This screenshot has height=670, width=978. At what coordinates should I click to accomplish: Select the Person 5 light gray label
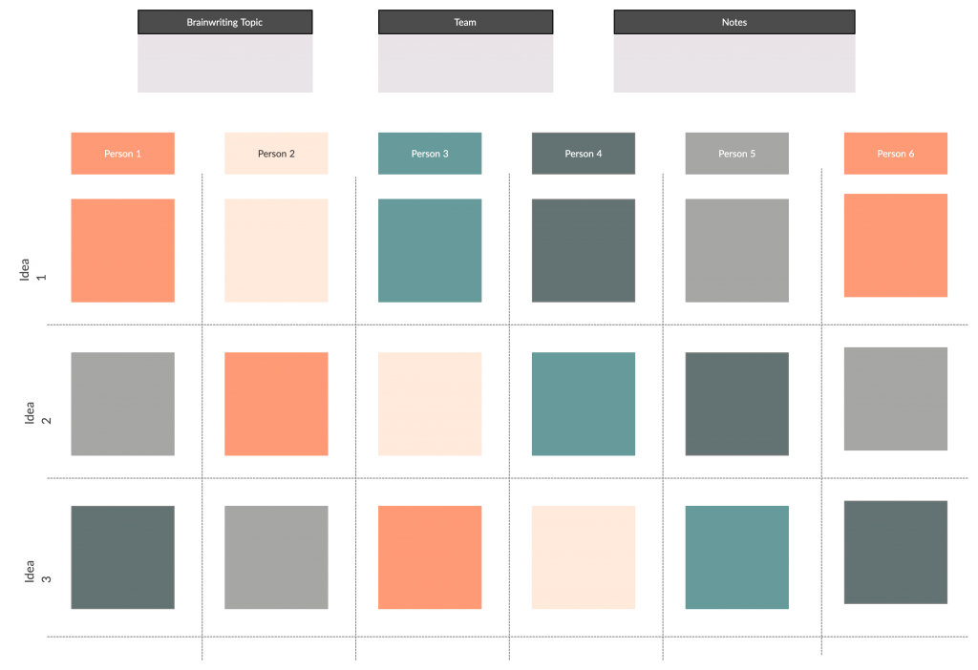click(736, 154)
